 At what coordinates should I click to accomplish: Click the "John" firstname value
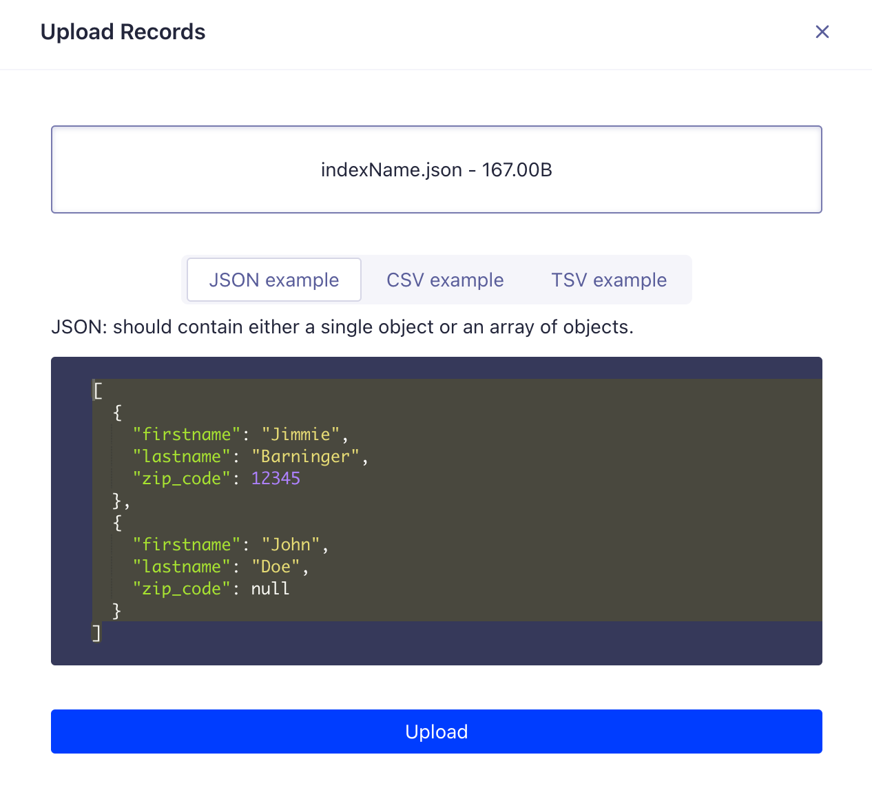click(291, 545)
